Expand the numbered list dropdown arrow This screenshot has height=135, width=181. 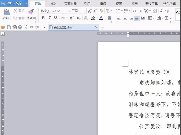(129, 11)
